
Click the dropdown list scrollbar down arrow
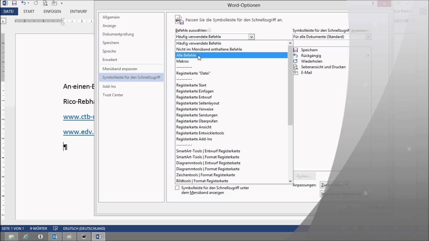290,181
